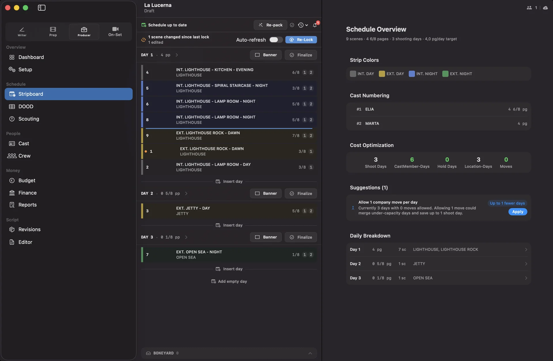Click the Schedule up to date icon
Screen dimensions: 553x361
144,25
